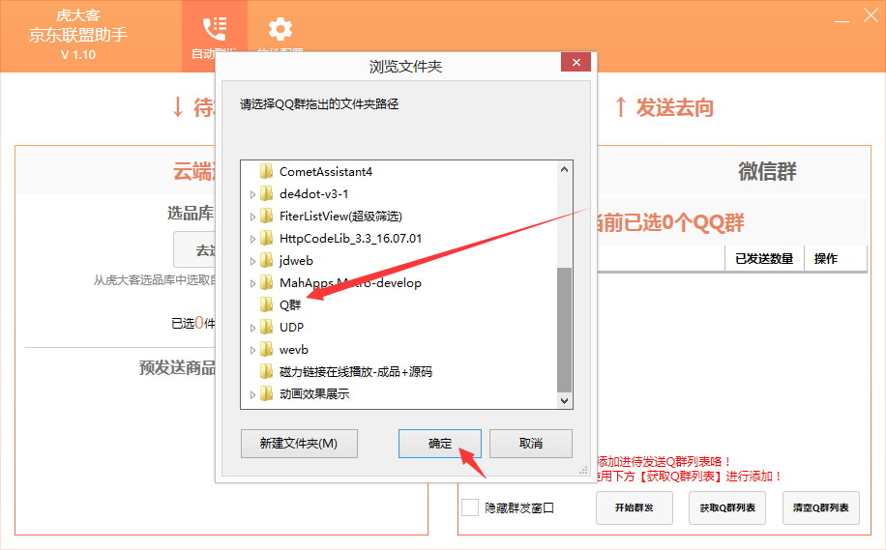Select the jdweb folder icon
This screenshot has height=550, width=886.
tap(267, 260)
